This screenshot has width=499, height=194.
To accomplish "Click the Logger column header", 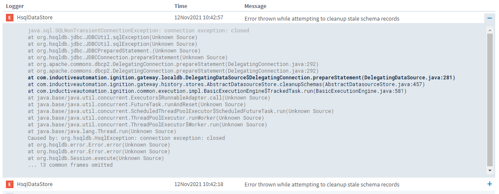I will [x=15, y=6].
